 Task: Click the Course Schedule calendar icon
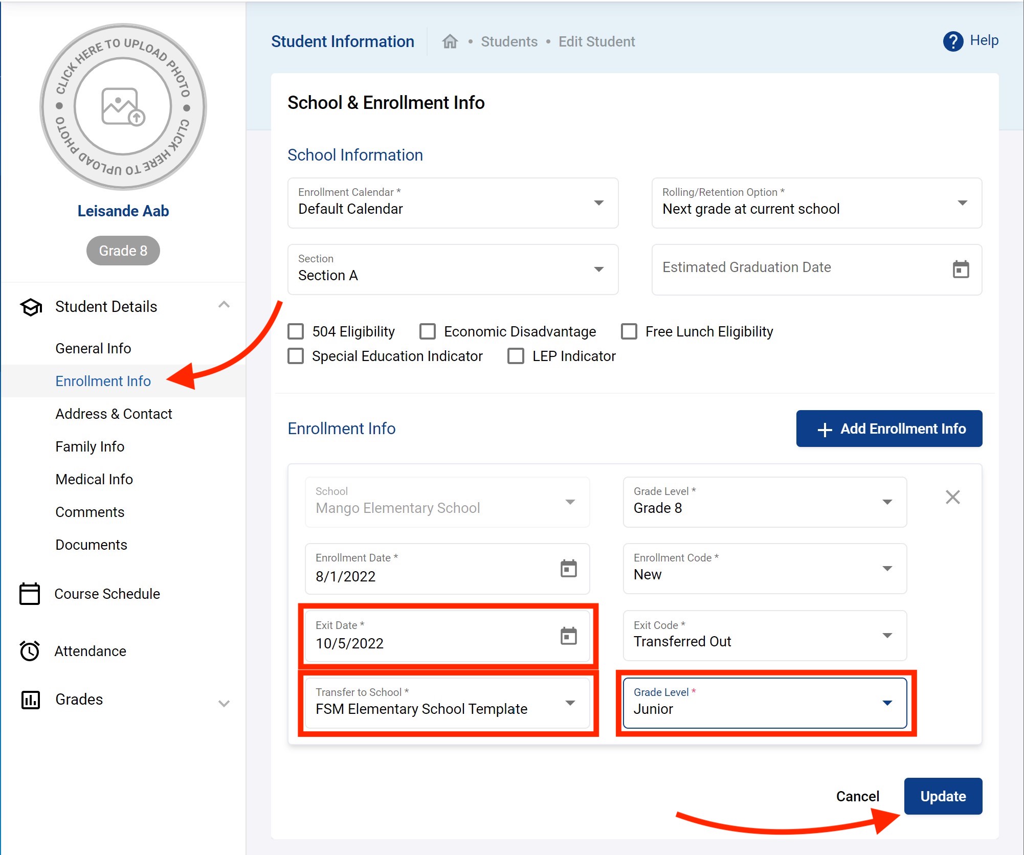click(x=30, y=594)
